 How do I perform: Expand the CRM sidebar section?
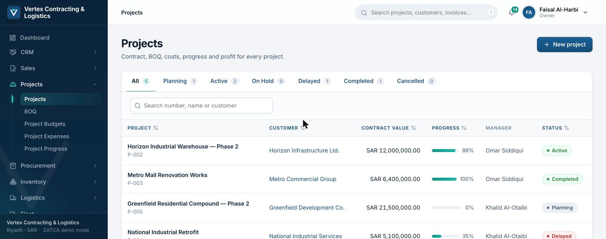(95, 53)
